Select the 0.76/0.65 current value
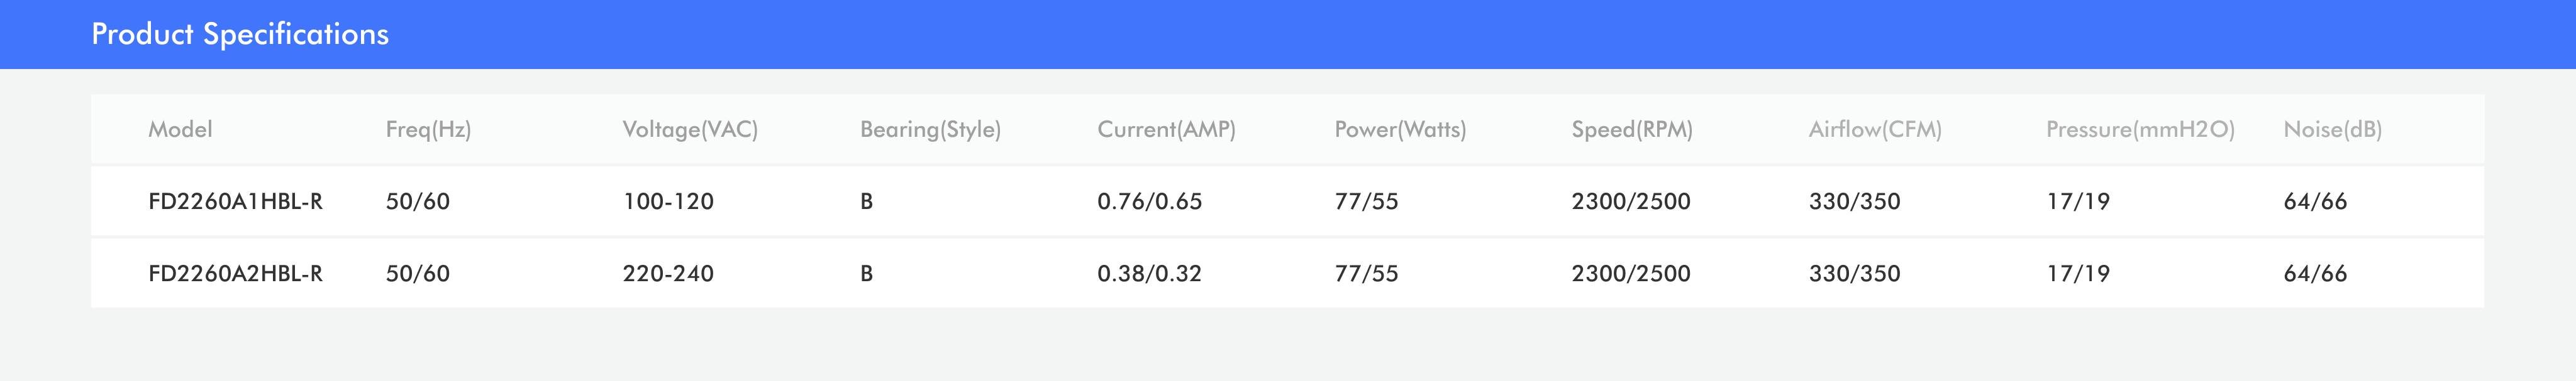 tap(1149, 201)
